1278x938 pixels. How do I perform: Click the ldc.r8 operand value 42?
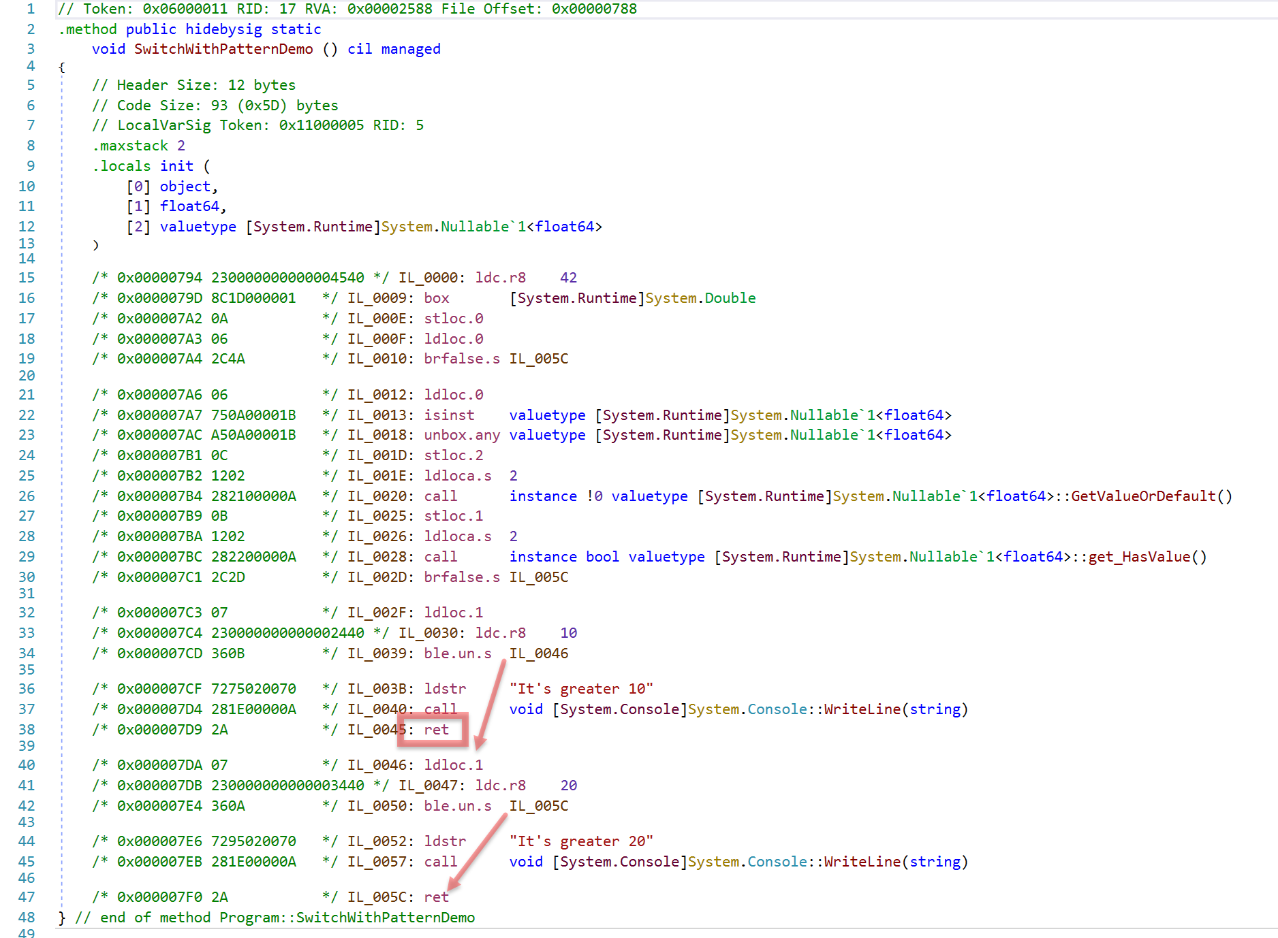tap(568, 278)
